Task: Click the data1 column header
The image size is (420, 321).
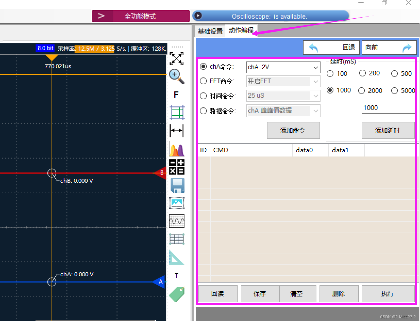Action: 347,150
